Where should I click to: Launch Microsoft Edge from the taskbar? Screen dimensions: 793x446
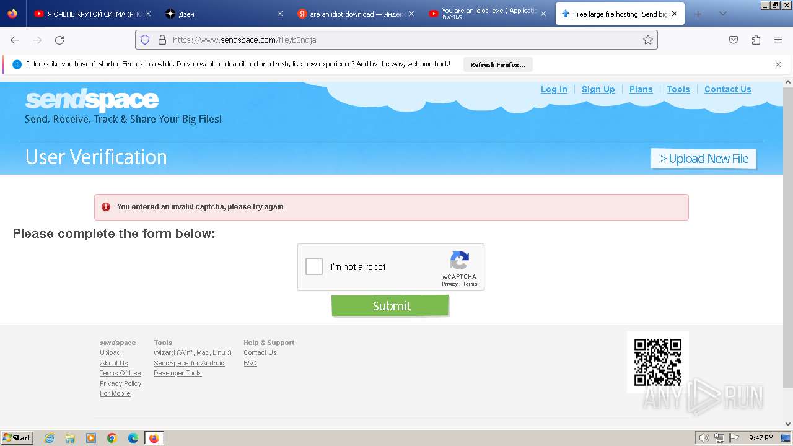tap(133, 438)
